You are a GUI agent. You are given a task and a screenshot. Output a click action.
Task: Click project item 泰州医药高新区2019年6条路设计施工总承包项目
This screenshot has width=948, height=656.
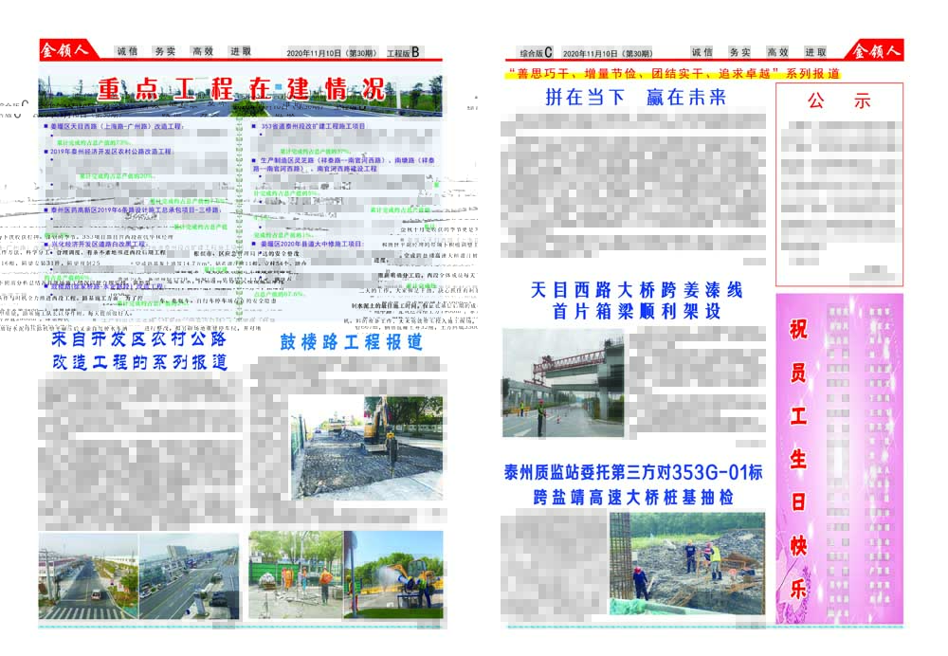point(133,210)
